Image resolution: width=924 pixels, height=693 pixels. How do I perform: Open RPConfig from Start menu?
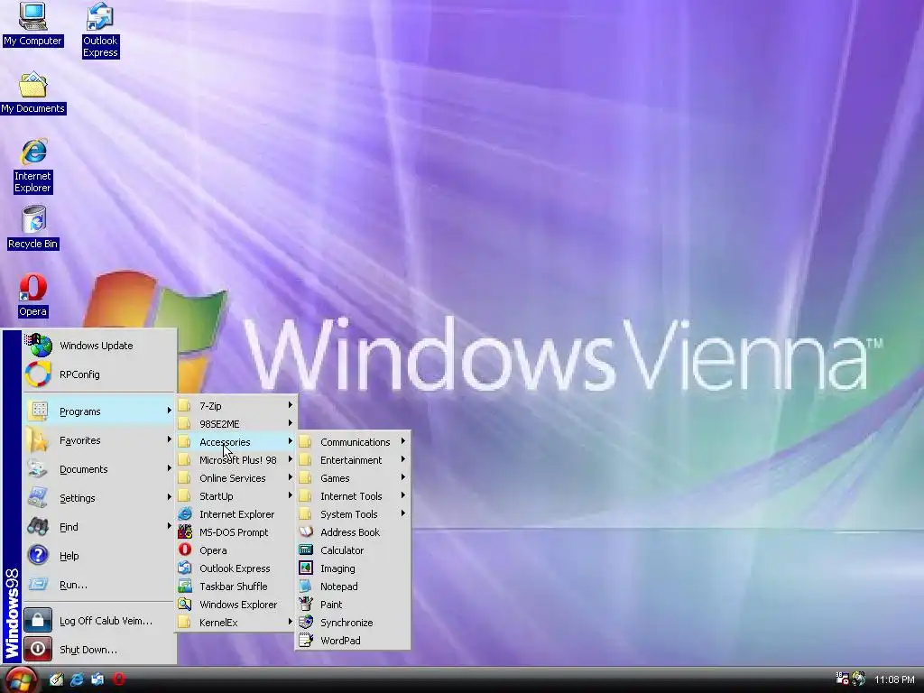[99, 374]
